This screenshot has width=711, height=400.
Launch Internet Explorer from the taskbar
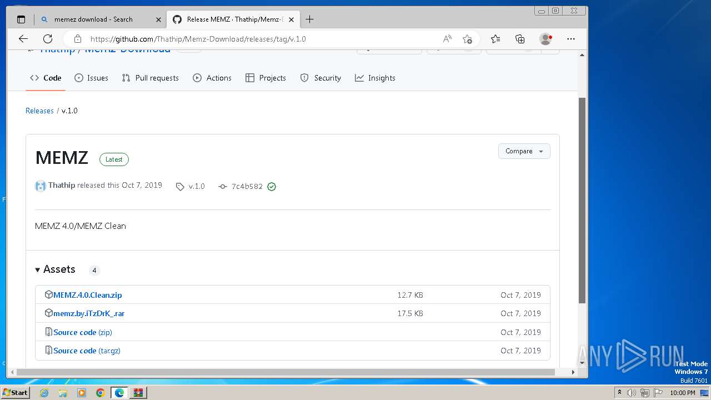coord(44,393)
